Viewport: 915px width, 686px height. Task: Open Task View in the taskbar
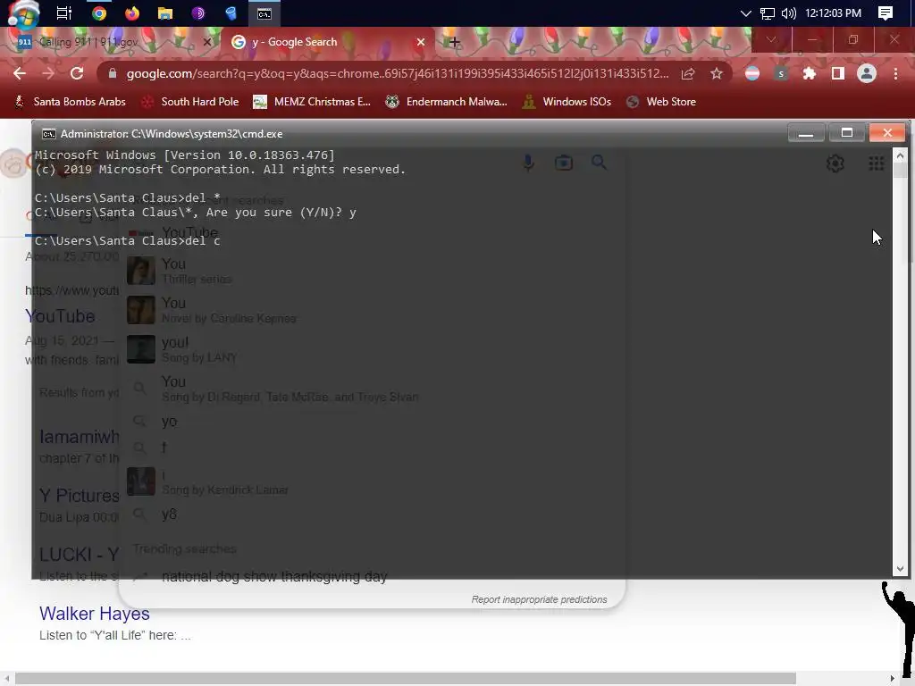63,13
